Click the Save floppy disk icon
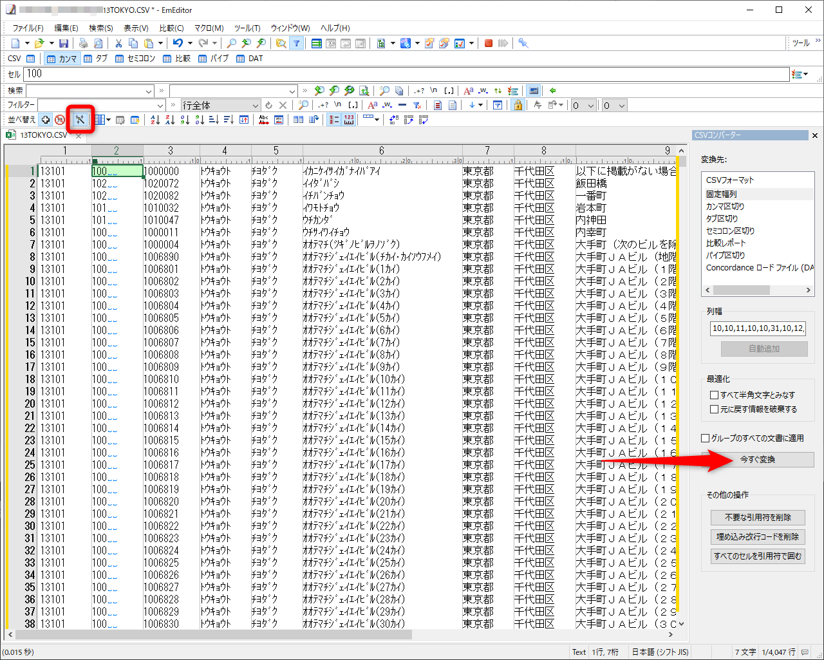Viewport: 824px width, 660px height. pyautogui.click(x=64, y=43)
